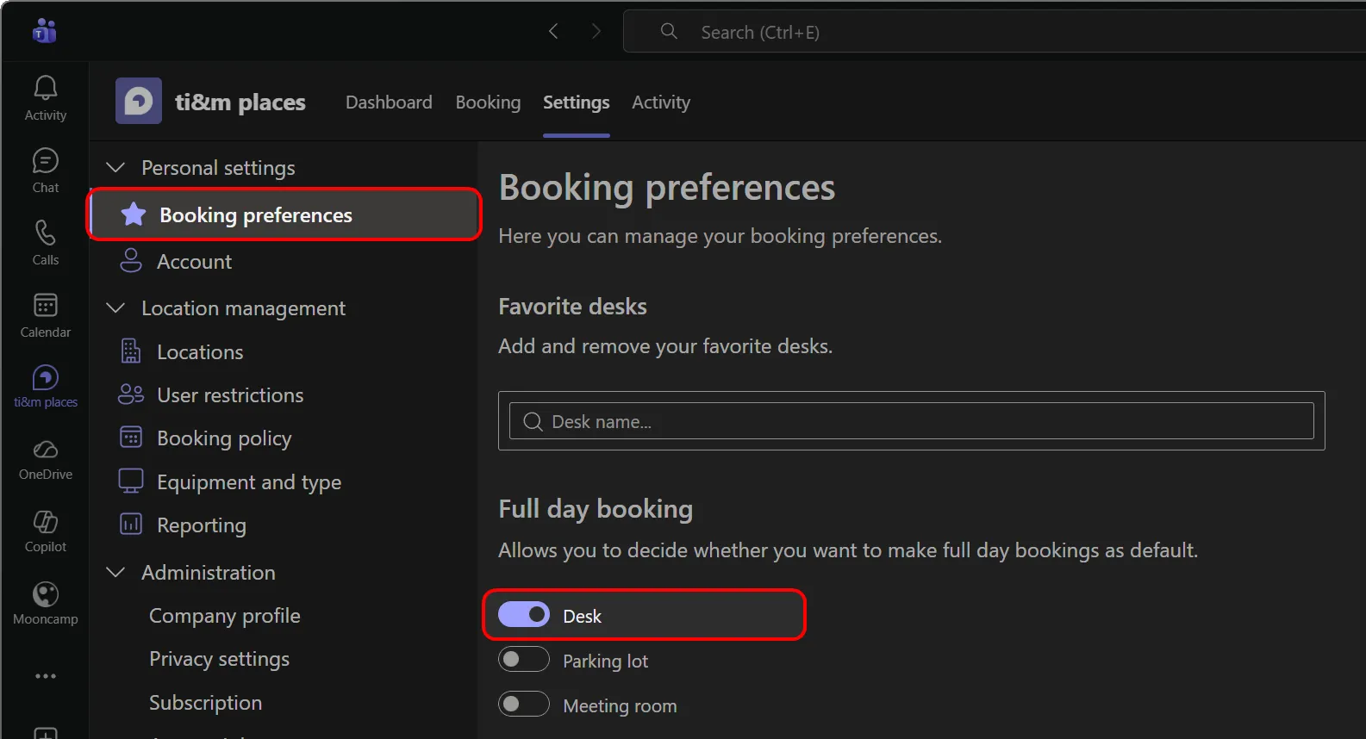Click the Booking policy calendar icon
This screenshot has height=739, width=1366.
pos(131,438)
